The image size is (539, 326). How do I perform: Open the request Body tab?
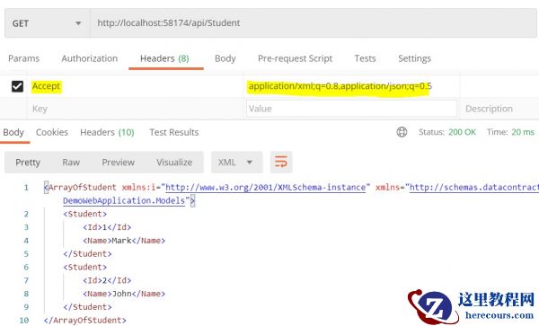[x=225, y=58]
